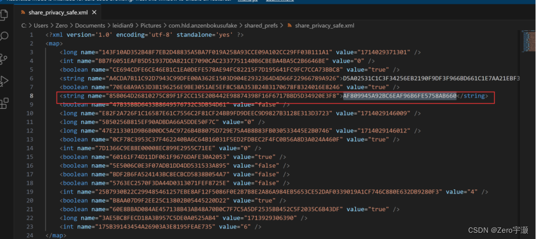The height and width of the screenshot is (239, 536).
Task: Click the name starting 85B064D26810275C on line 8
Action: tap(222, 96)
